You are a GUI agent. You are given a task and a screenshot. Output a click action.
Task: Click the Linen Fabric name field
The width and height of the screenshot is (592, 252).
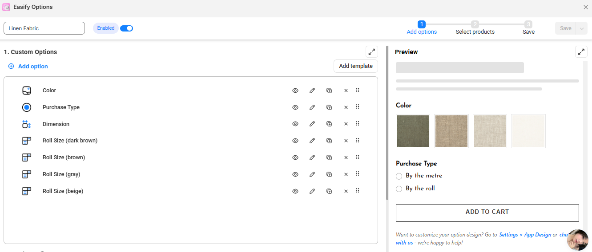pos(44,28)
